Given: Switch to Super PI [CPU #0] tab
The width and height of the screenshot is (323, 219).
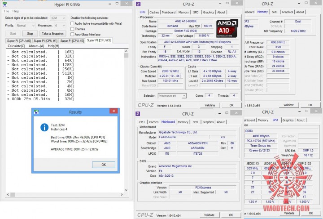Looking at the screenshot, I should click(19, 41).
